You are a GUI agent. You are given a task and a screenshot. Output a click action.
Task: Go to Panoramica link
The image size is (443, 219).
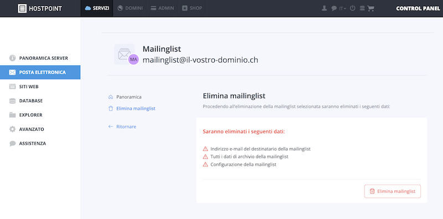125,97
